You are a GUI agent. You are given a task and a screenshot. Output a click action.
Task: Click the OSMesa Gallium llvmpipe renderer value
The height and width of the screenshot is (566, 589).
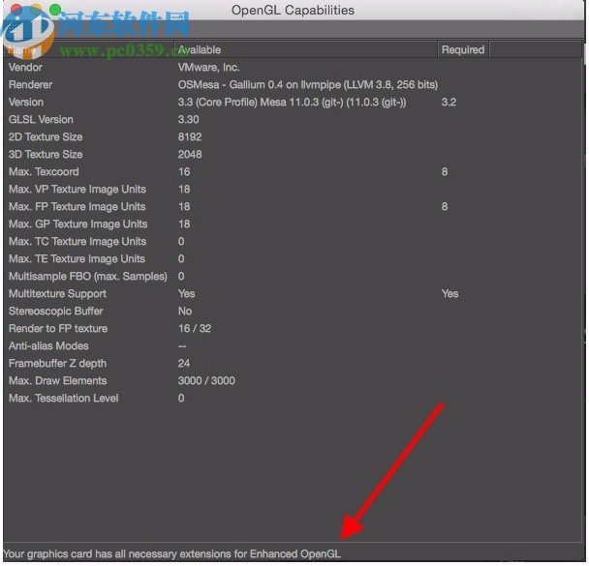(x=308, y=85)
